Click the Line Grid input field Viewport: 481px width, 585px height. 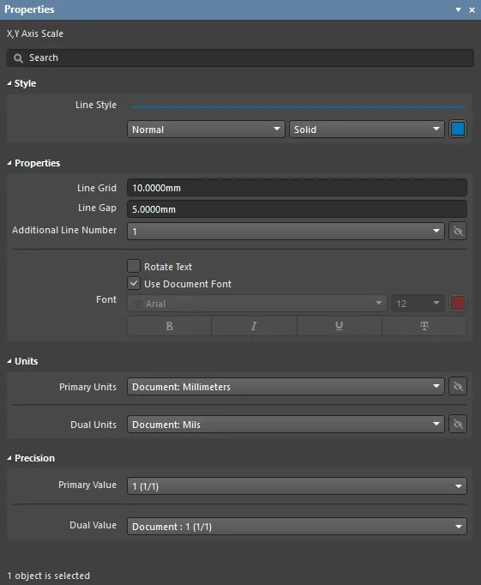pos(297,188)
